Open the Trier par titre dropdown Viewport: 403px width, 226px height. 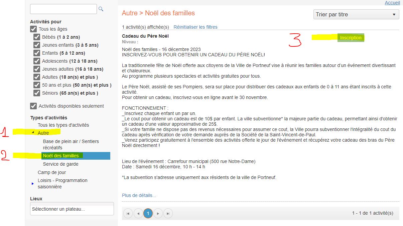[356, 15]
